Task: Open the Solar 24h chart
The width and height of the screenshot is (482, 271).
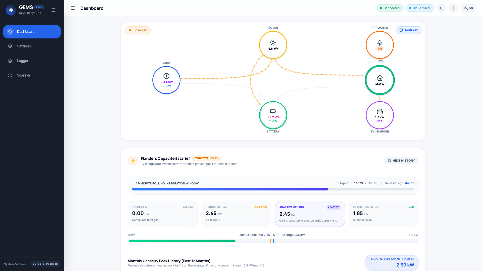Action: 138,30
